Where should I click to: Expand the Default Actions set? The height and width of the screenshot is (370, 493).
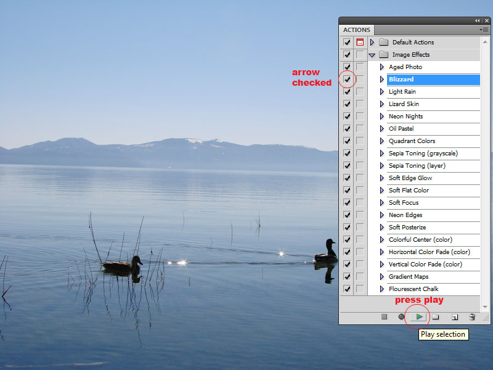372,42
